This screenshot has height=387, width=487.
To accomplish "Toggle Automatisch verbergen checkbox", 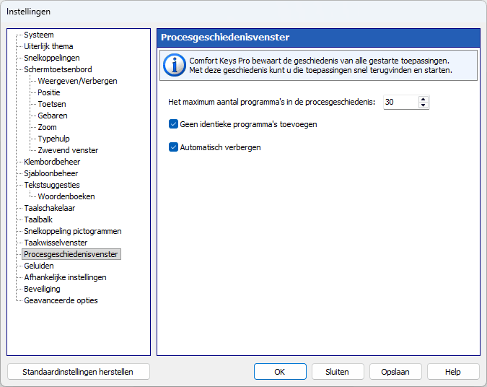I will point(173,147).
